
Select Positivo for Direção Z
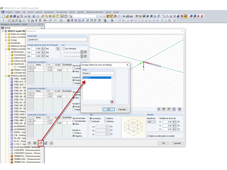point(73,133)
